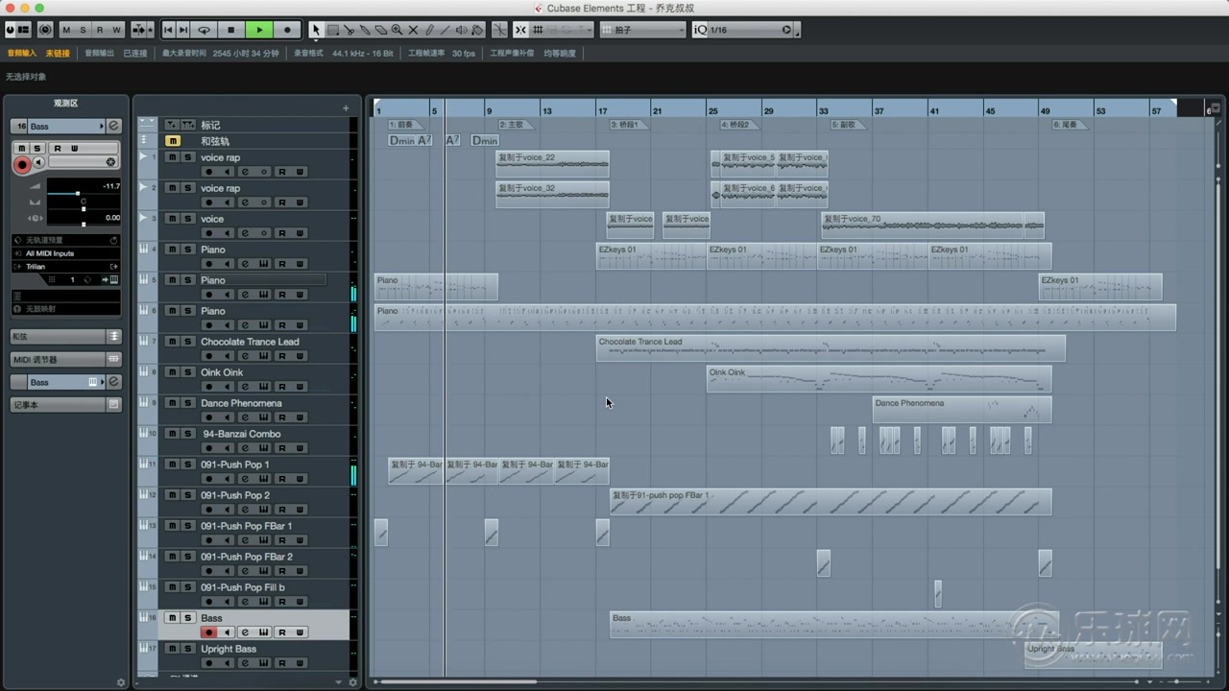The image size is (1229, 691).
Task: Toggle the Cycle loop button
Action: (203, 30)
